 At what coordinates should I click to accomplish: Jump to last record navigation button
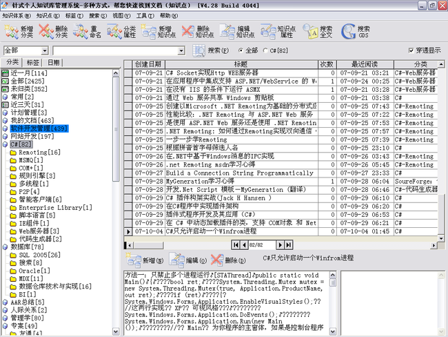point(289,245)
